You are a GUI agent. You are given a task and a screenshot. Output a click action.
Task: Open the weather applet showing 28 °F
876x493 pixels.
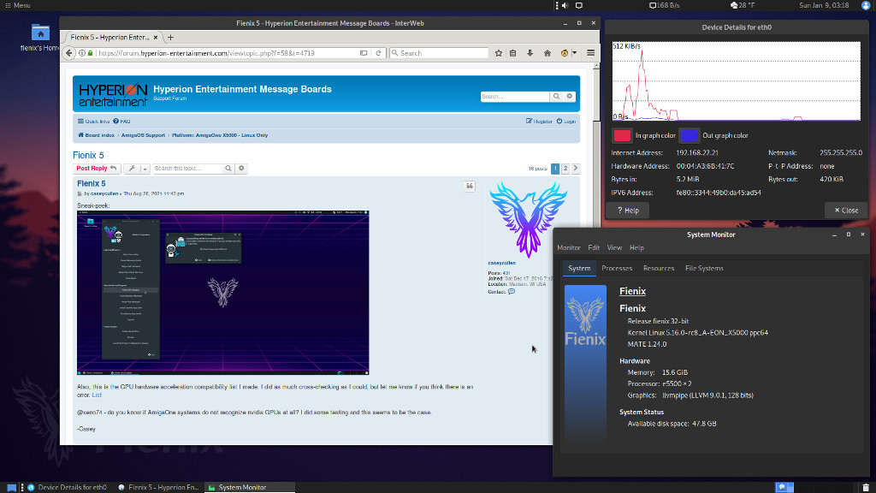click(x=743, y=5)
